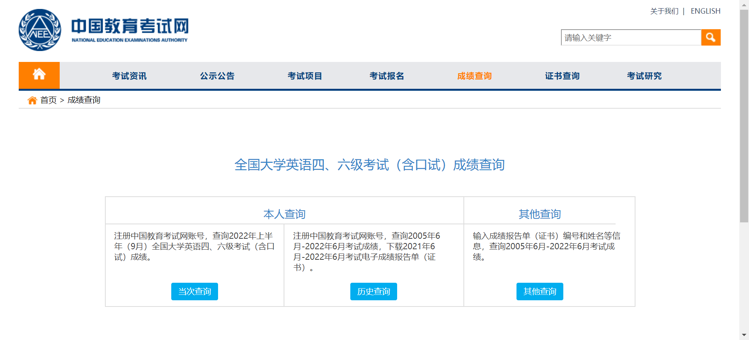Switch to ENGLISH version link
Image resolution: width=749 pixels, height=340 pixels.
(705, 11)
